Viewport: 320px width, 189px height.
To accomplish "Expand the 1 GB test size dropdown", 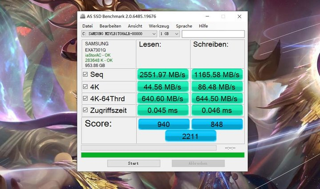I will [170, 34].
